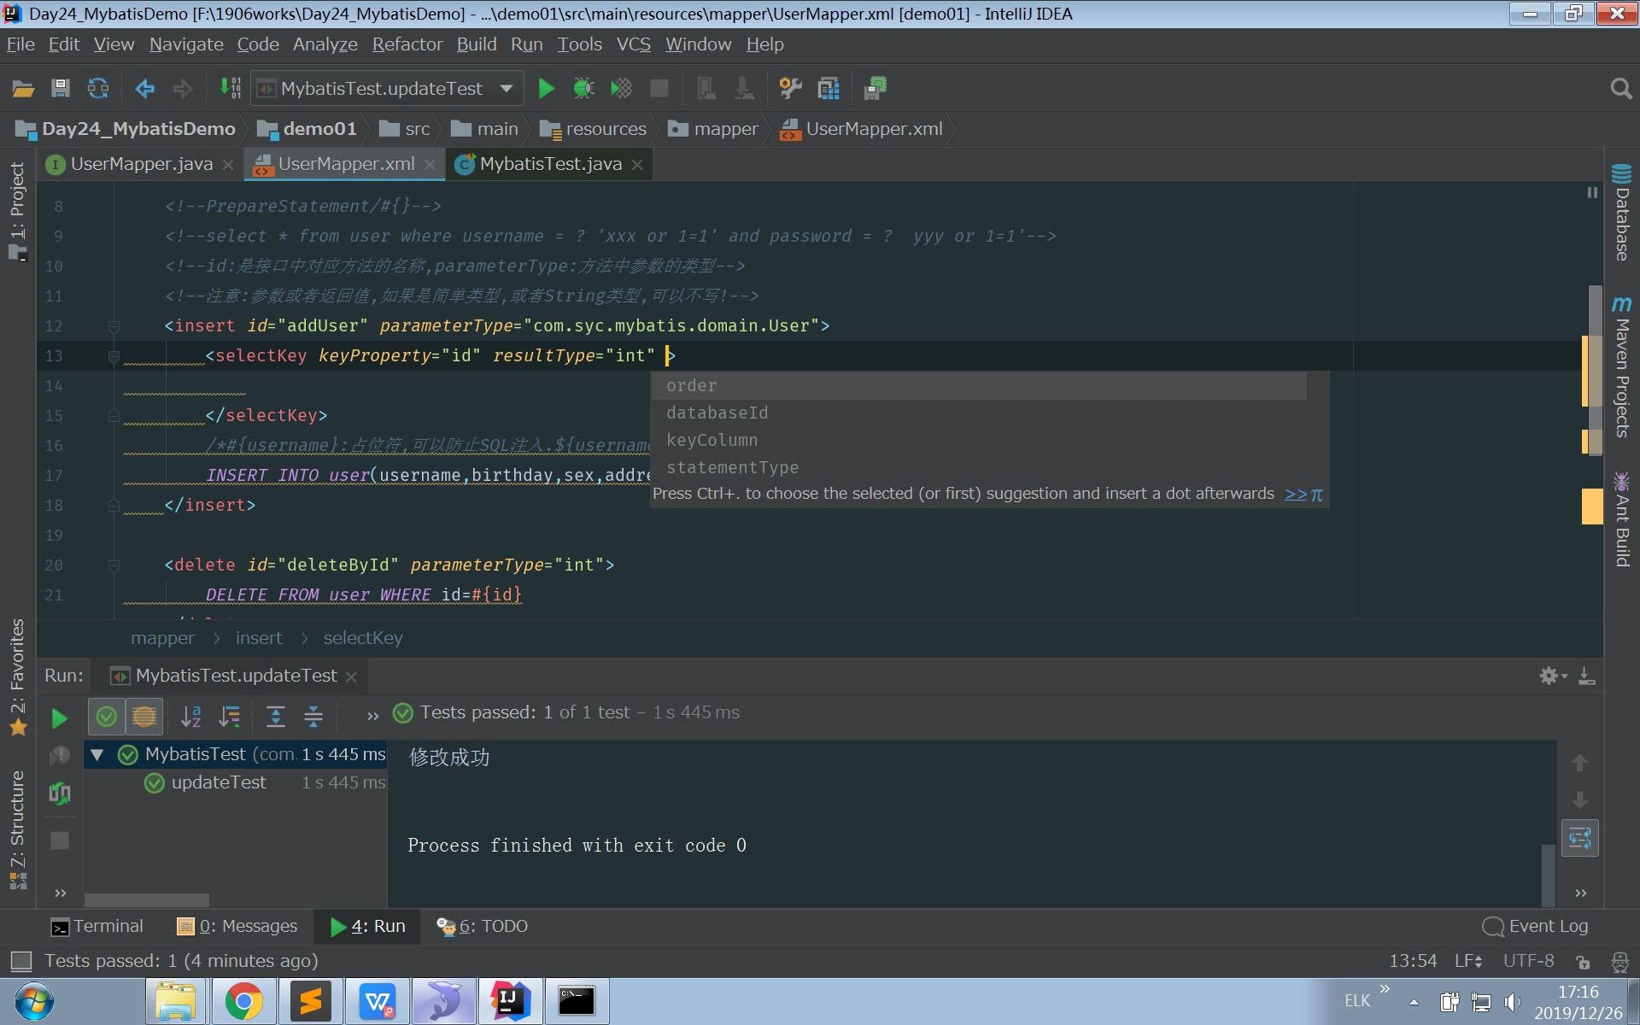The height and width of the screenshot is (1025, 1640).
Task: Toggle show passed tests button
Action: tap(106, 717)
